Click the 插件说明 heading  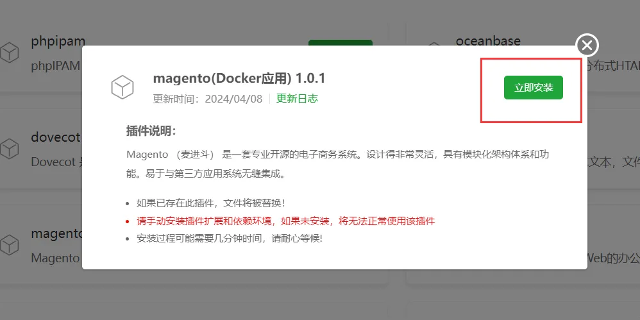[151, 131]
